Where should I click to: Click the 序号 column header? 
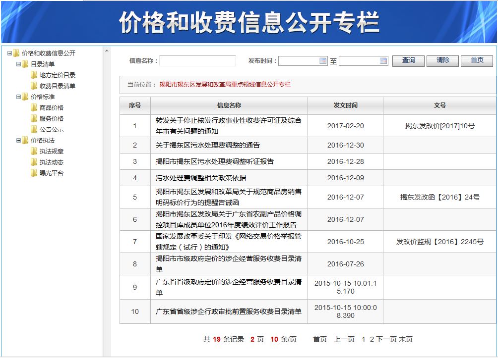135,105
